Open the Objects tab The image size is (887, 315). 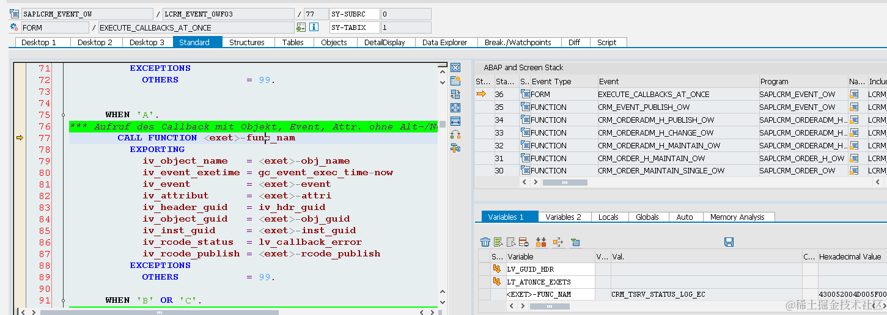click(x=334, y=42)
